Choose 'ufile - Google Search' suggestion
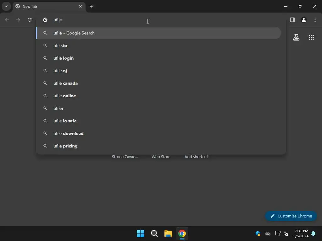This screenshot has height=241, width=322. (x=158, y=33)
